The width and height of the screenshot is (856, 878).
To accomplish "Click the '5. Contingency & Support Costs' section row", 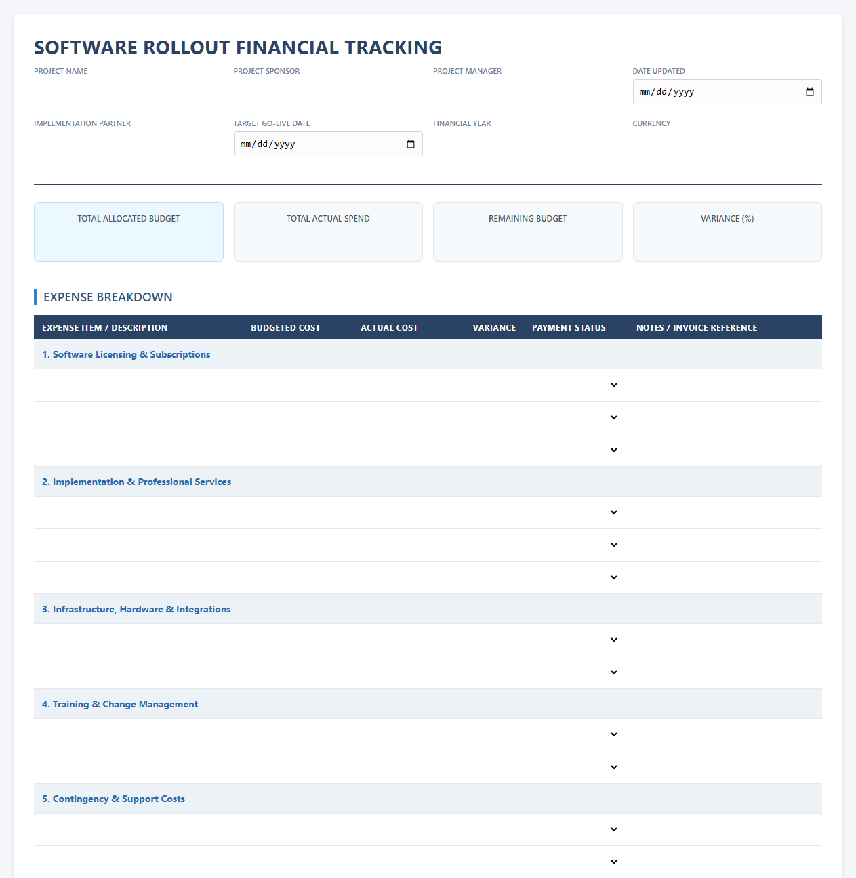I will [x=428, y=799].
